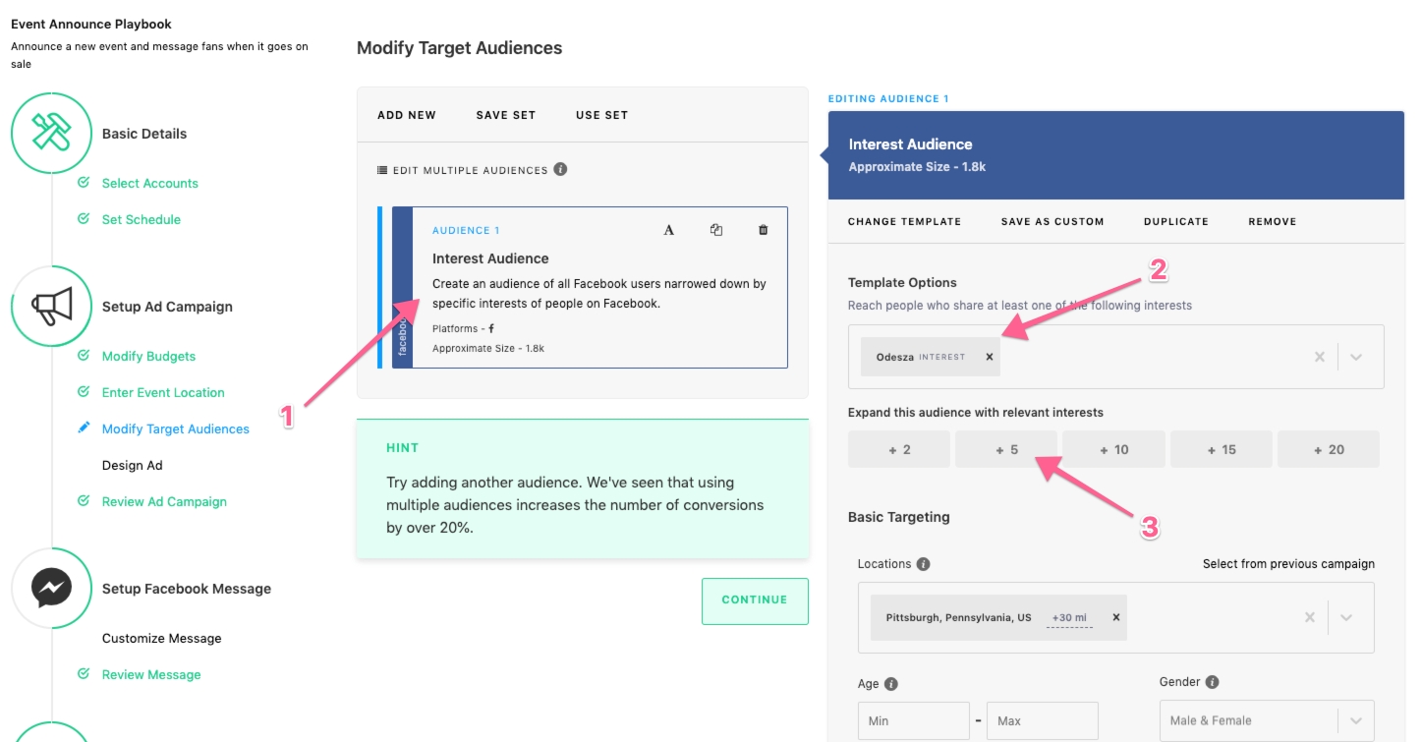Viewport: 1422px width, 742px height.
Task: Open the Gender Male & Female dropdown
Action: (1267, 720)
